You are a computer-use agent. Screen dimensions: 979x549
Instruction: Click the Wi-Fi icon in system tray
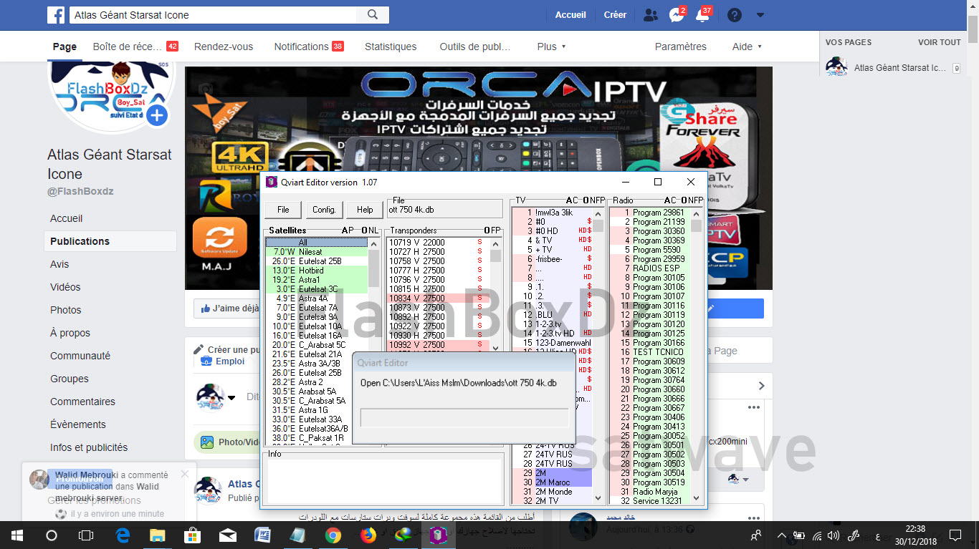pos(817,535)
